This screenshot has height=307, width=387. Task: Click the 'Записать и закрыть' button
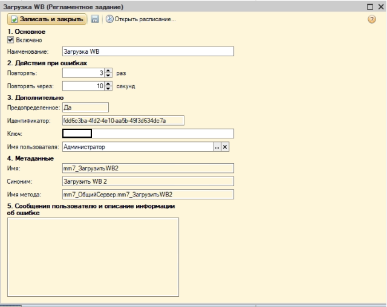click(47, 19)
